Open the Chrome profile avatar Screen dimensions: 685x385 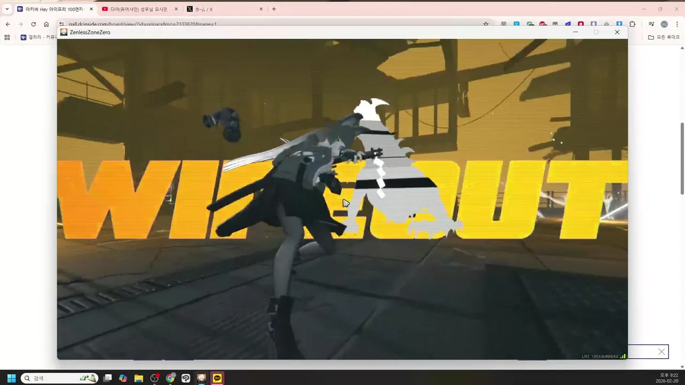click(x=664, y=24)
